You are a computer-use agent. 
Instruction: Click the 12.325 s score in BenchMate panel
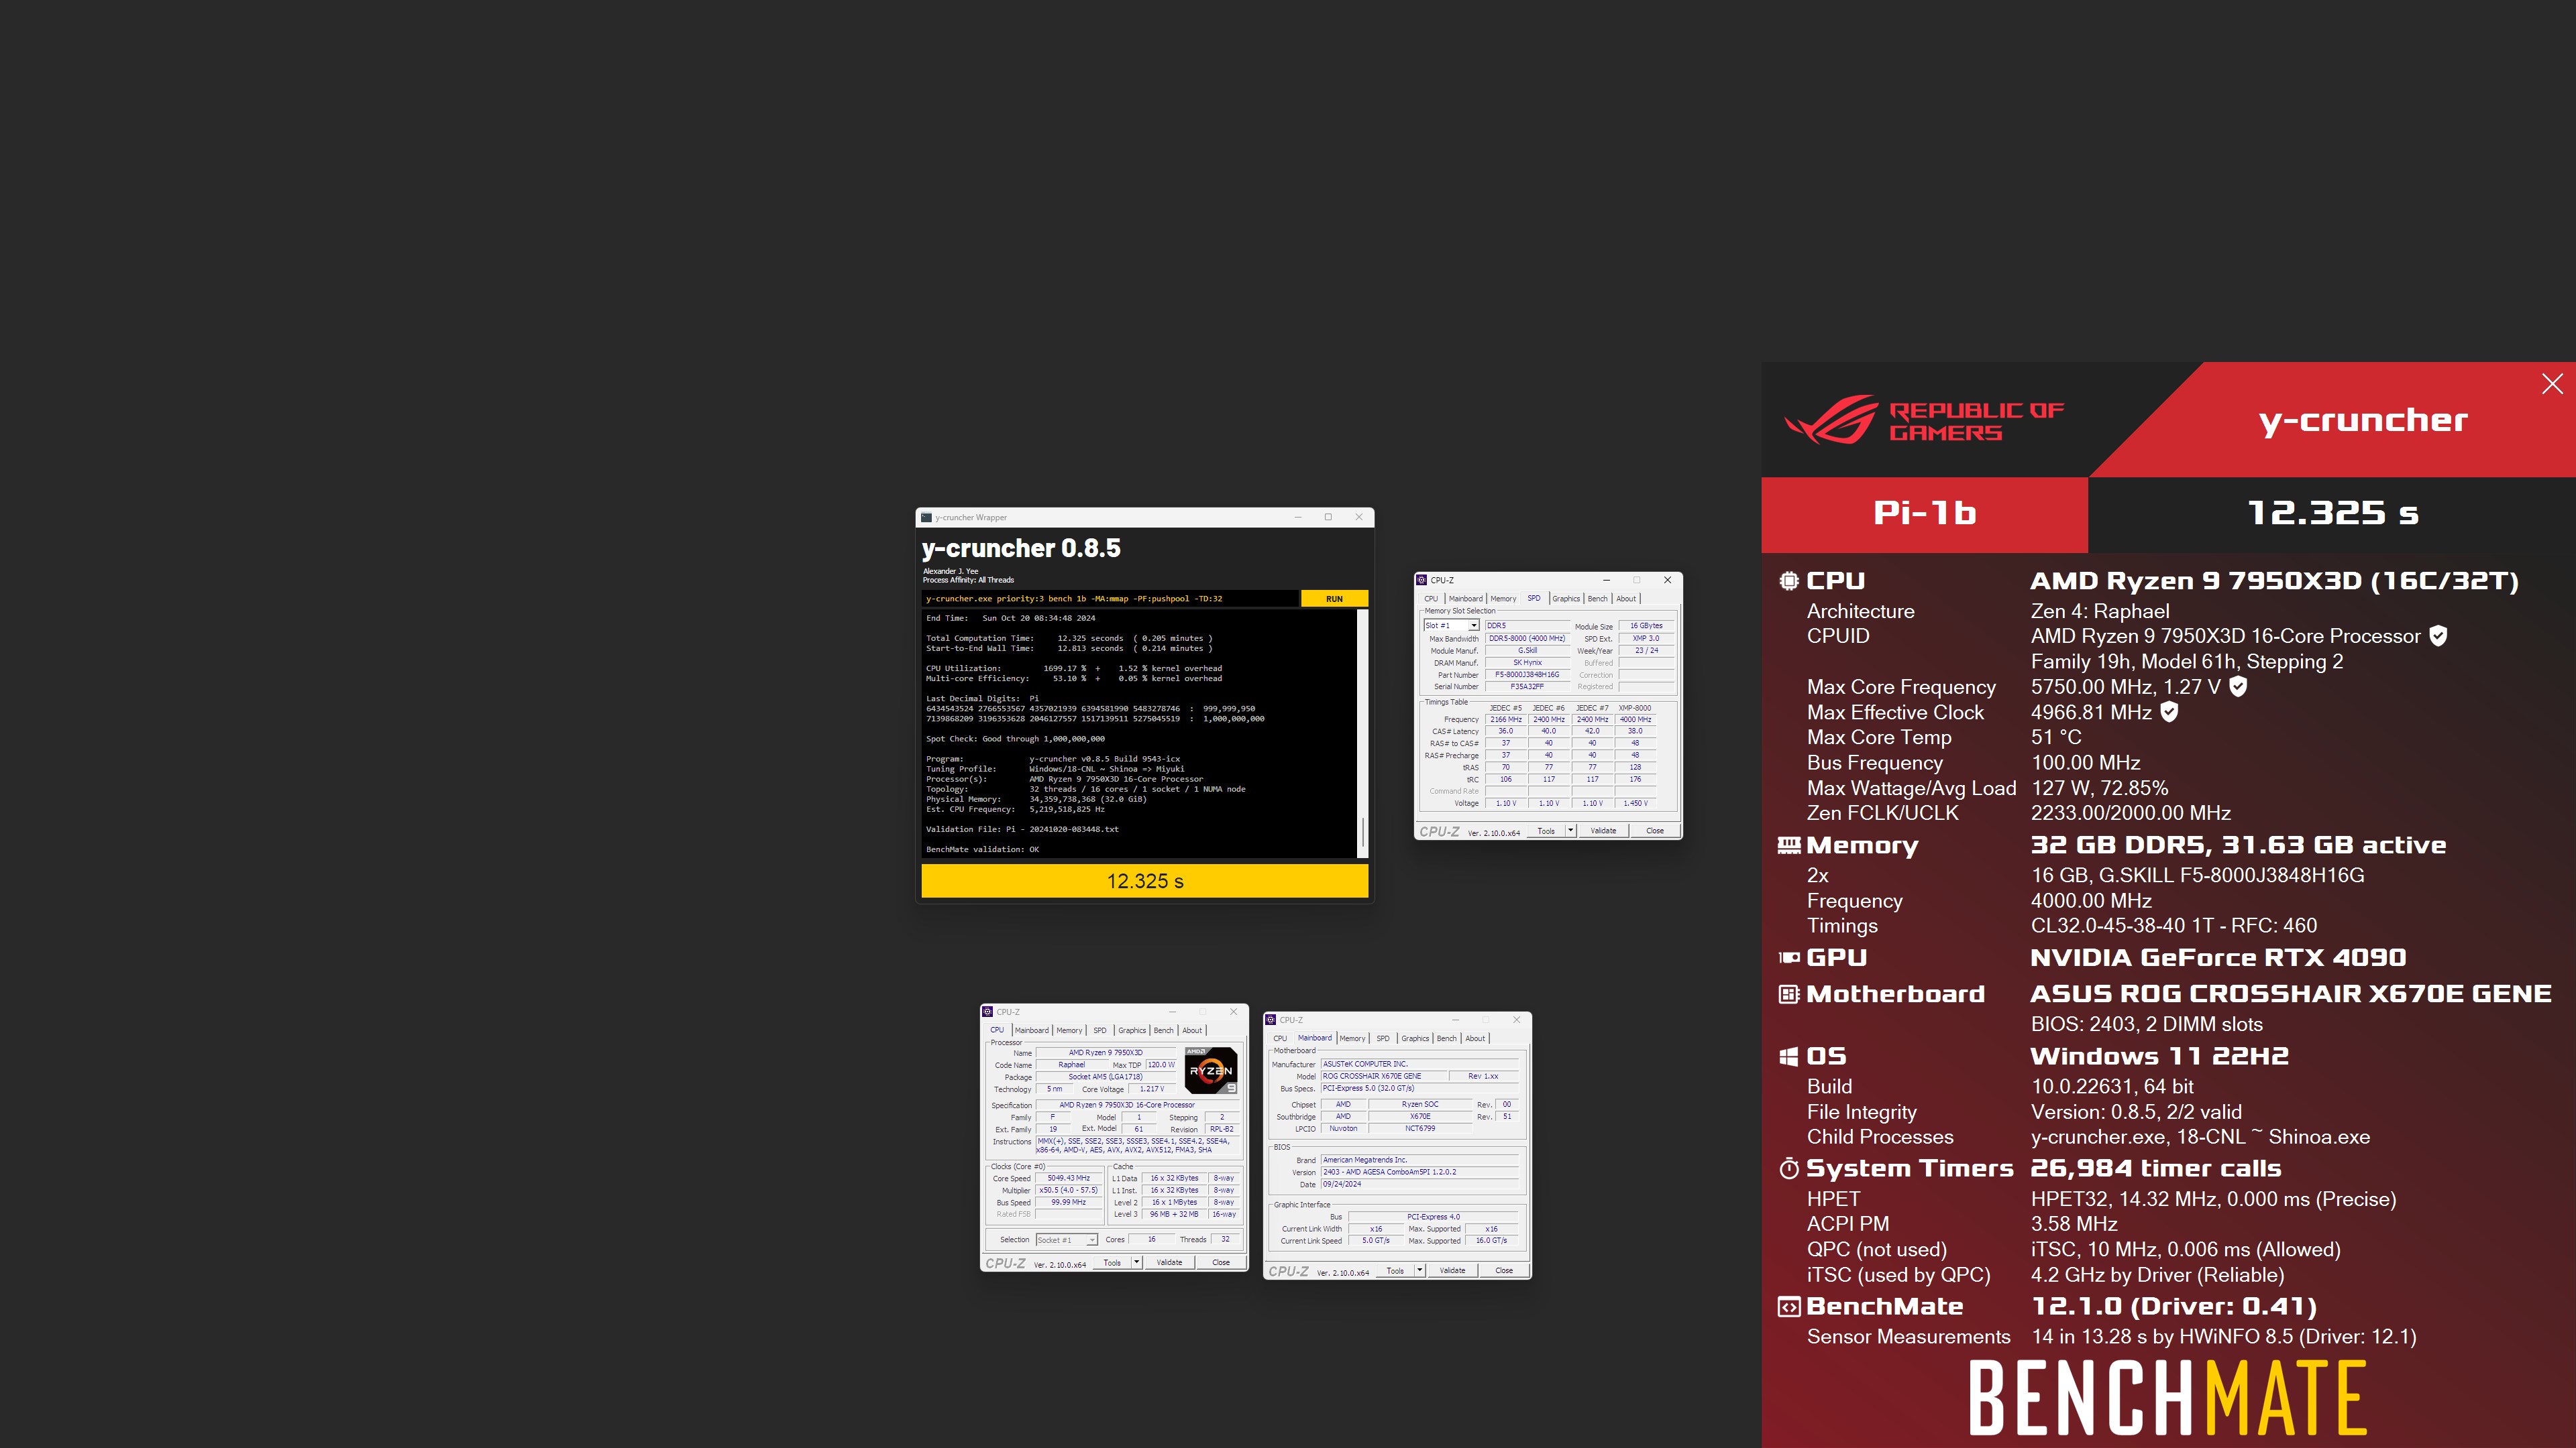(x=2333, y=513)
